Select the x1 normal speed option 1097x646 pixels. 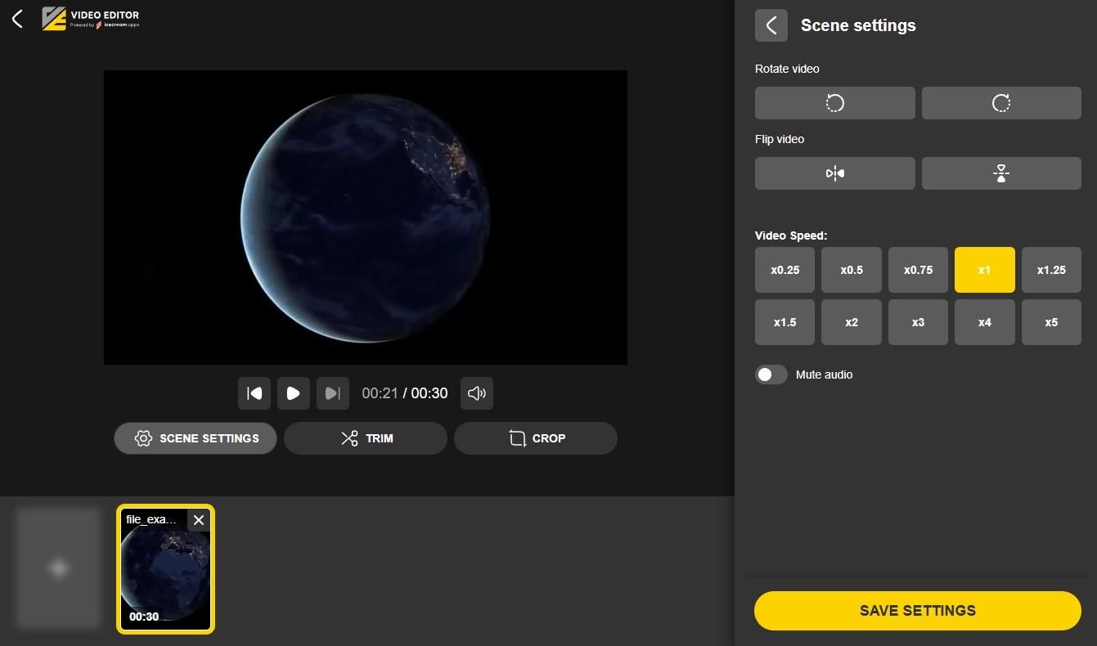click(985, 270)
